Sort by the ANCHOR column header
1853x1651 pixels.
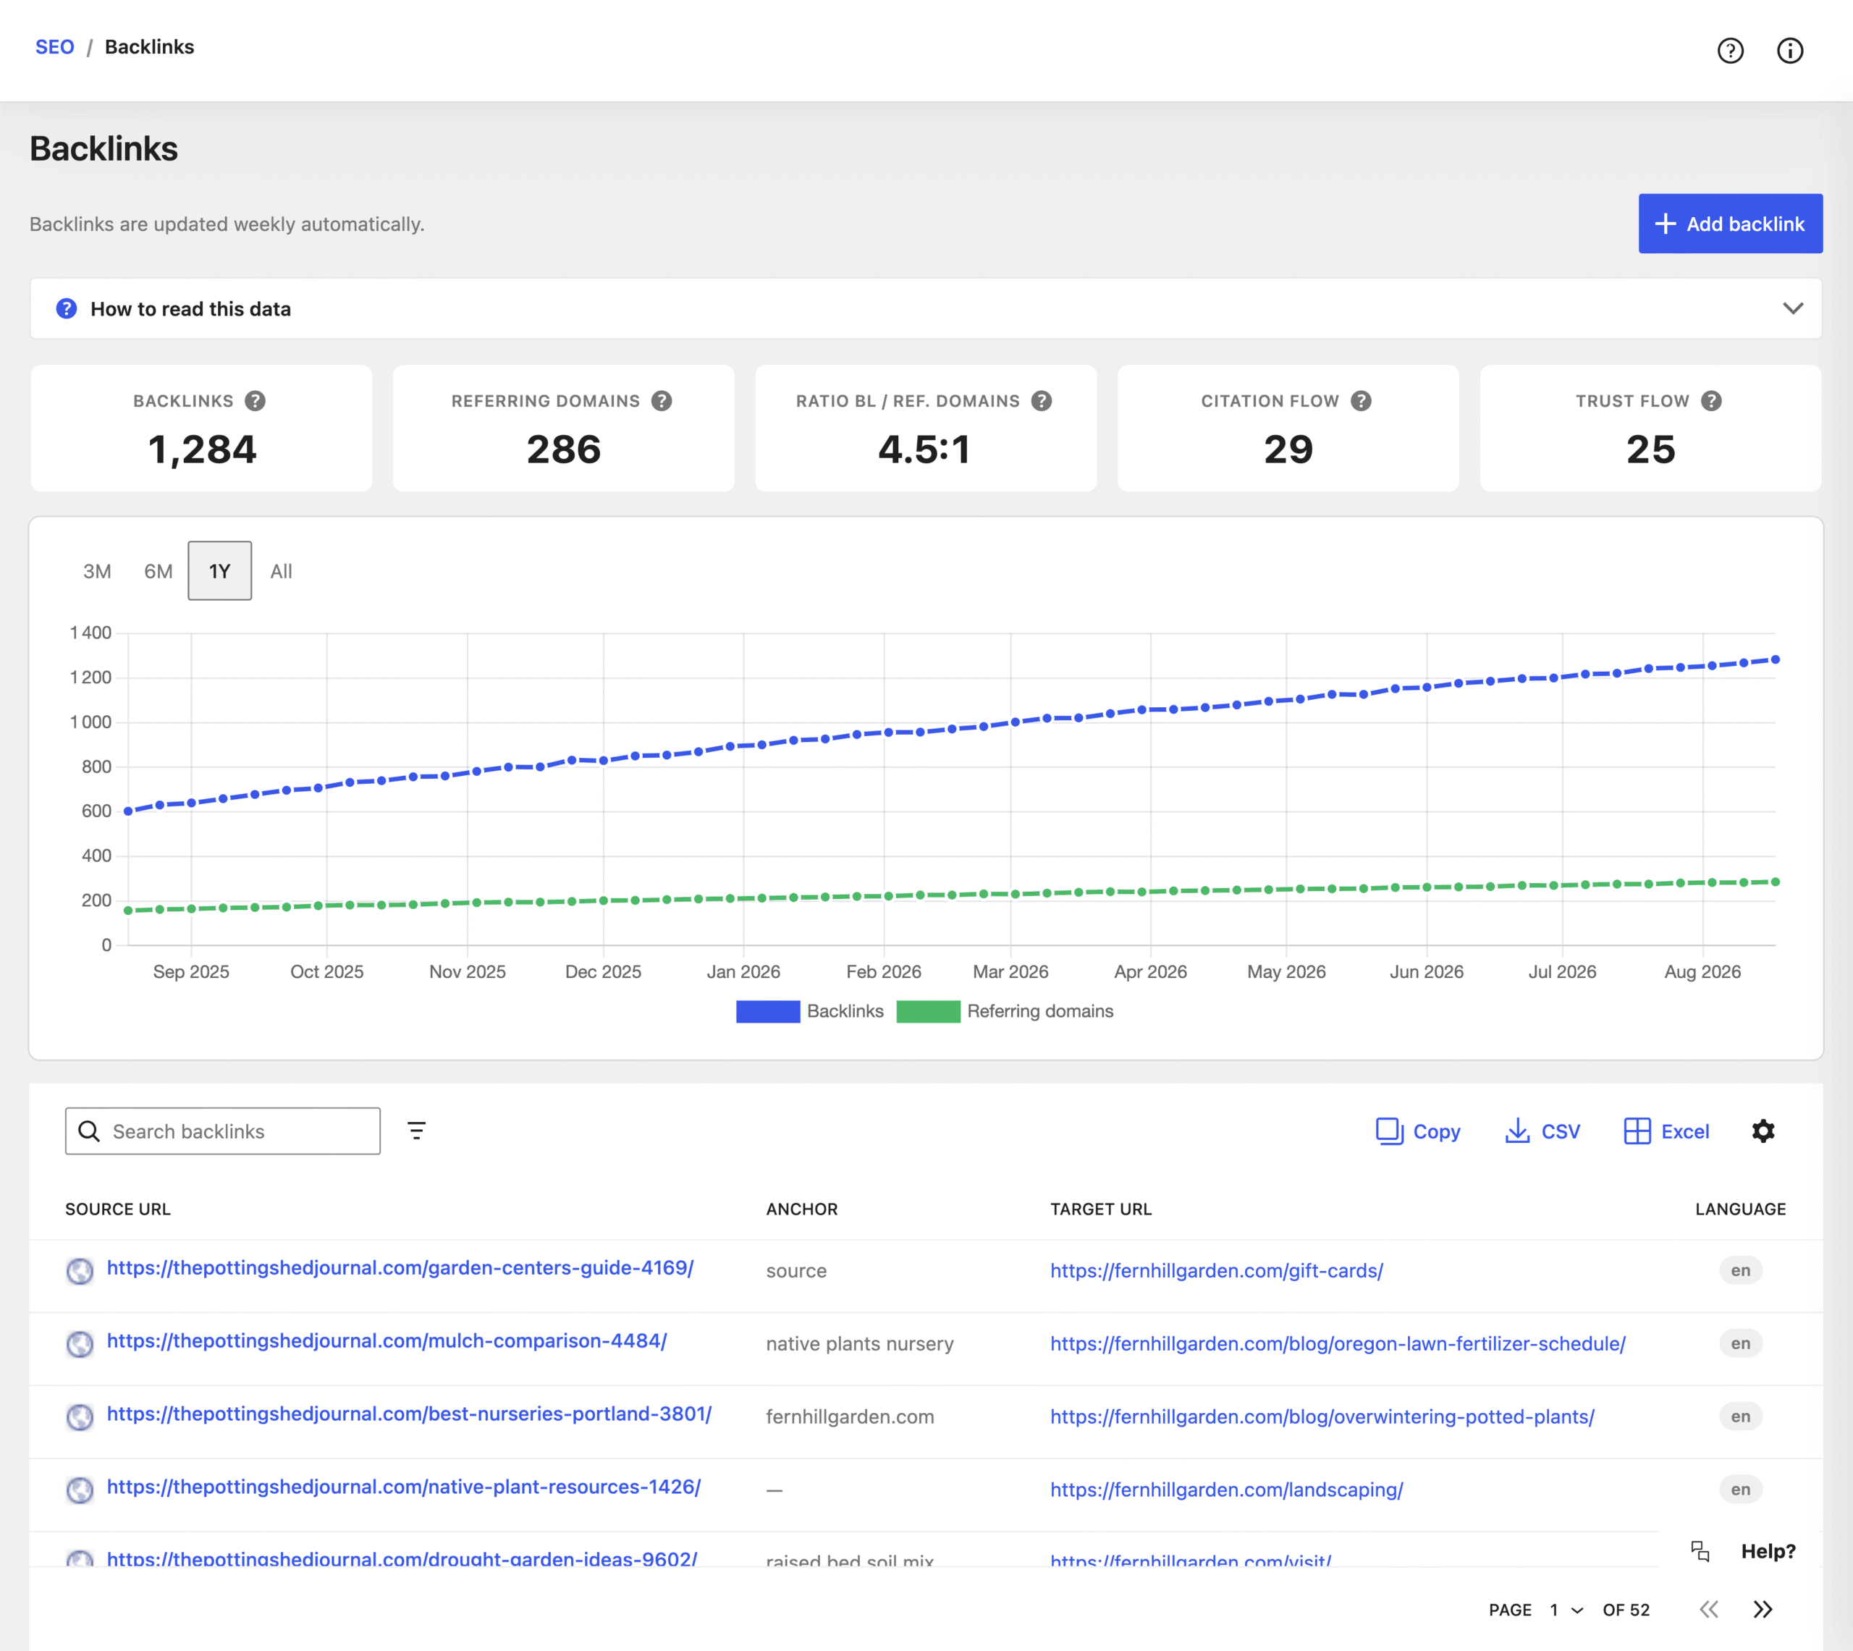click(x=802, y=1209)
